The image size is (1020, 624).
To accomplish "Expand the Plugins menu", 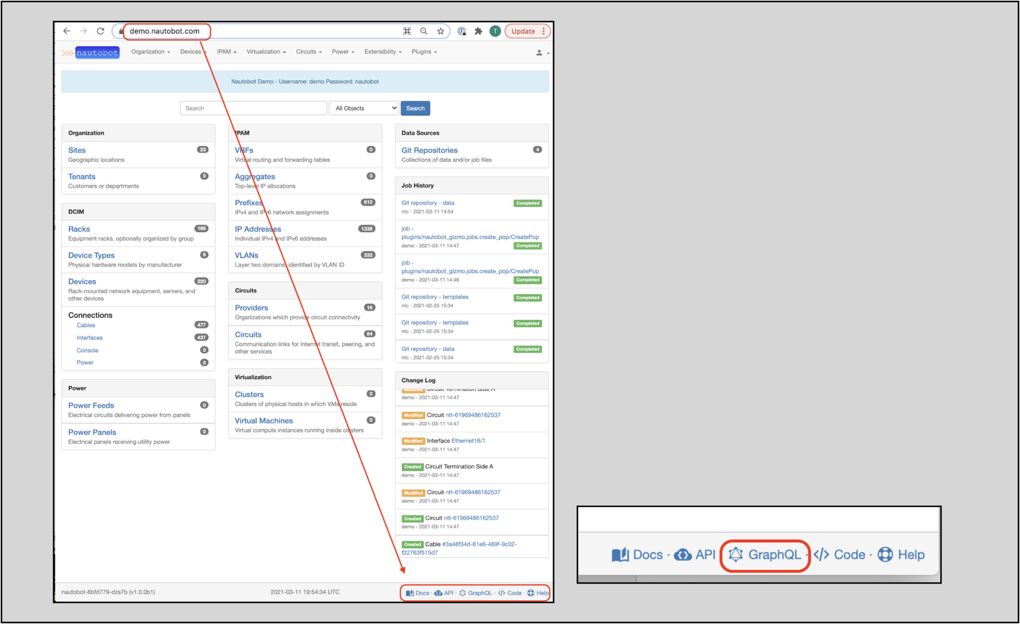I will click(x=424, y=52).
